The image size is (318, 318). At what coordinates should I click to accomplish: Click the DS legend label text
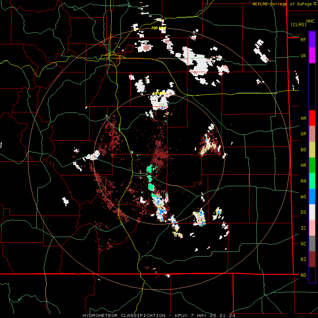click(303, 212)
